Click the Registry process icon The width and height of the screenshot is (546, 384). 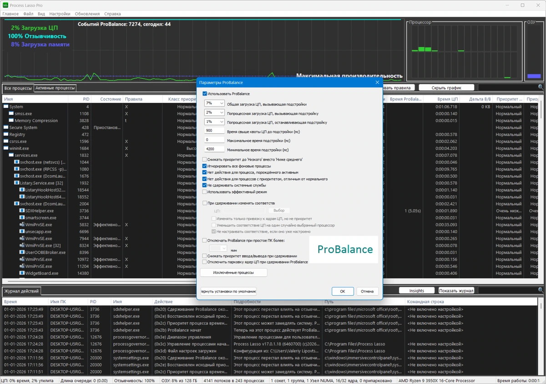(x=6, y=134)
